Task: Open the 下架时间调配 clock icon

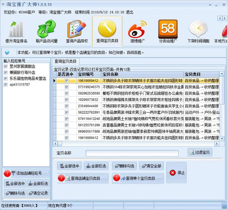Action: (198, 29)
